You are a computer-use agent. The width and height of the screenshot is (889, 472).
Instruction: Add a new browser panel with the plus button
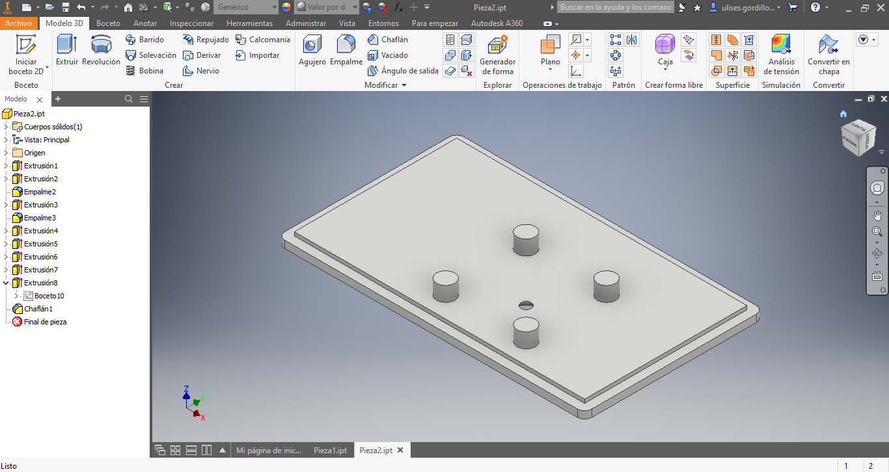(58, 99)
